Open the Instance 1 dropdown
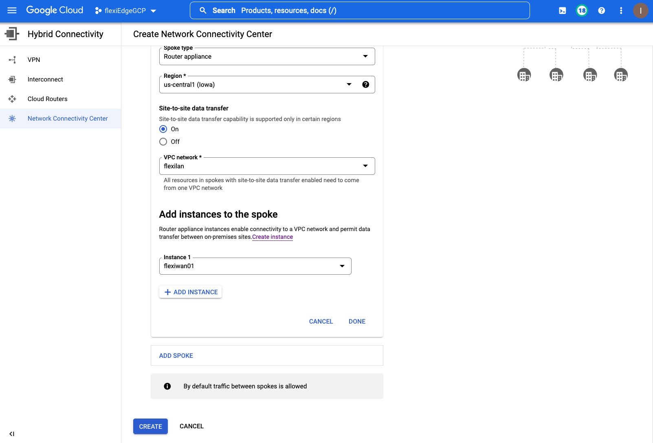The height and width of the screenshot is (443, 653). [255, 266]
